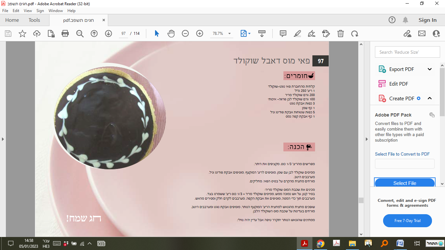Zoom in with the plus icon
This screenshot has height=250, width=445.
200,34
